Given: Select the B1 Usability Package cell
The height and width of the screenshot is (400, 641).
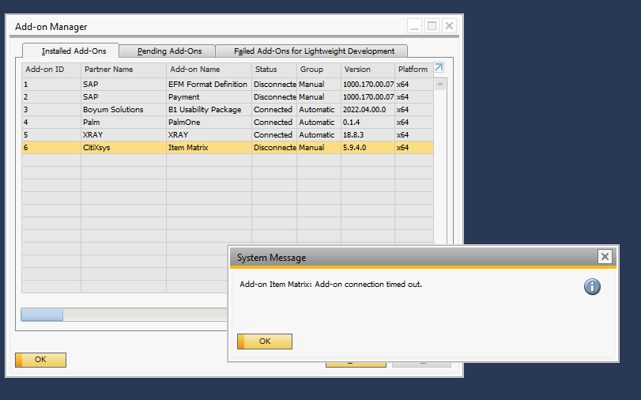Looking at the screenshot, I should pyautogui.click(x=209, y=110).
